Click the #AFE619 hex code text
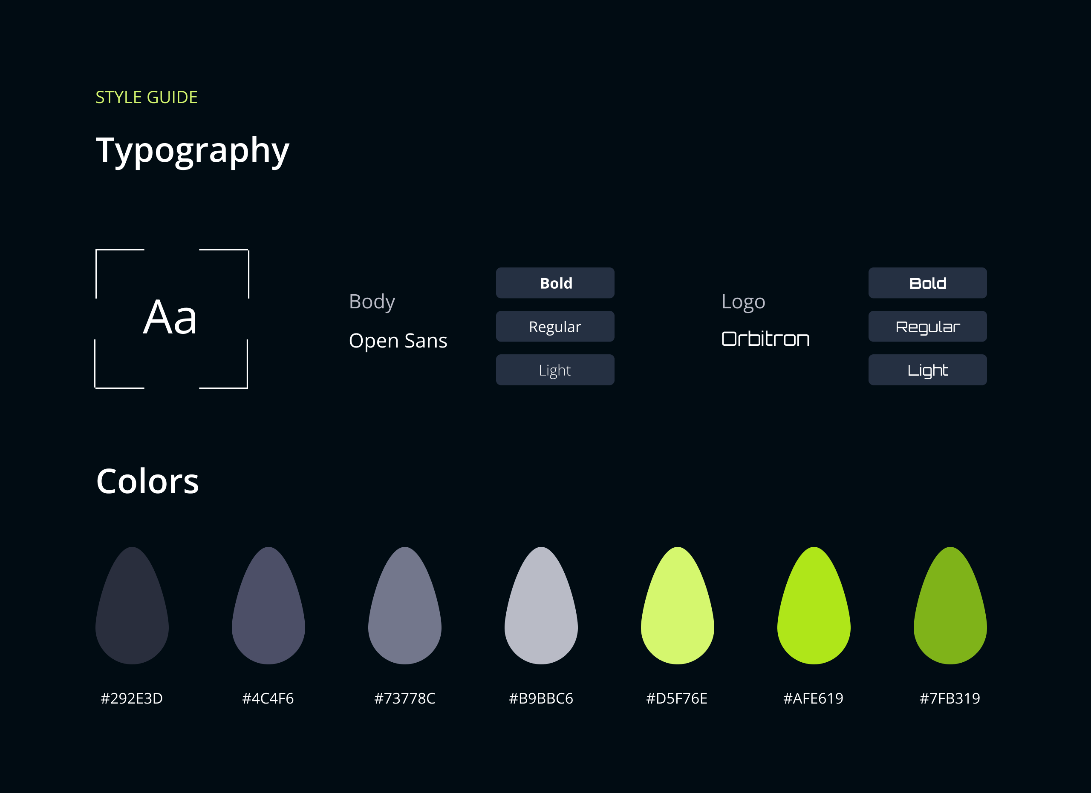The width and height of the screenshot is (1091, 793). coord(813,698)
